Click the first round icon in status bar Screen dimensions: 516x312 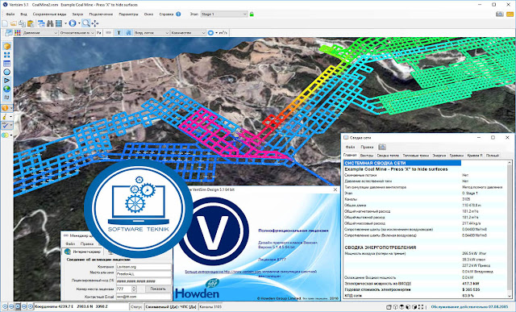click(x=4, y=306)
